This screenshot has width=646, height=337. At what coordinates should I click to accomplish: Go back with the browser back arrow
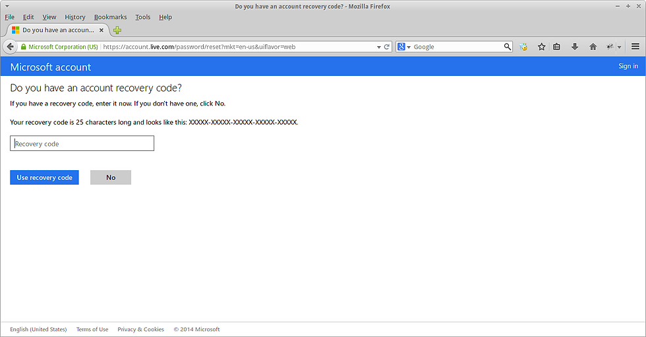pyautogui.click(x=11, y=47)
